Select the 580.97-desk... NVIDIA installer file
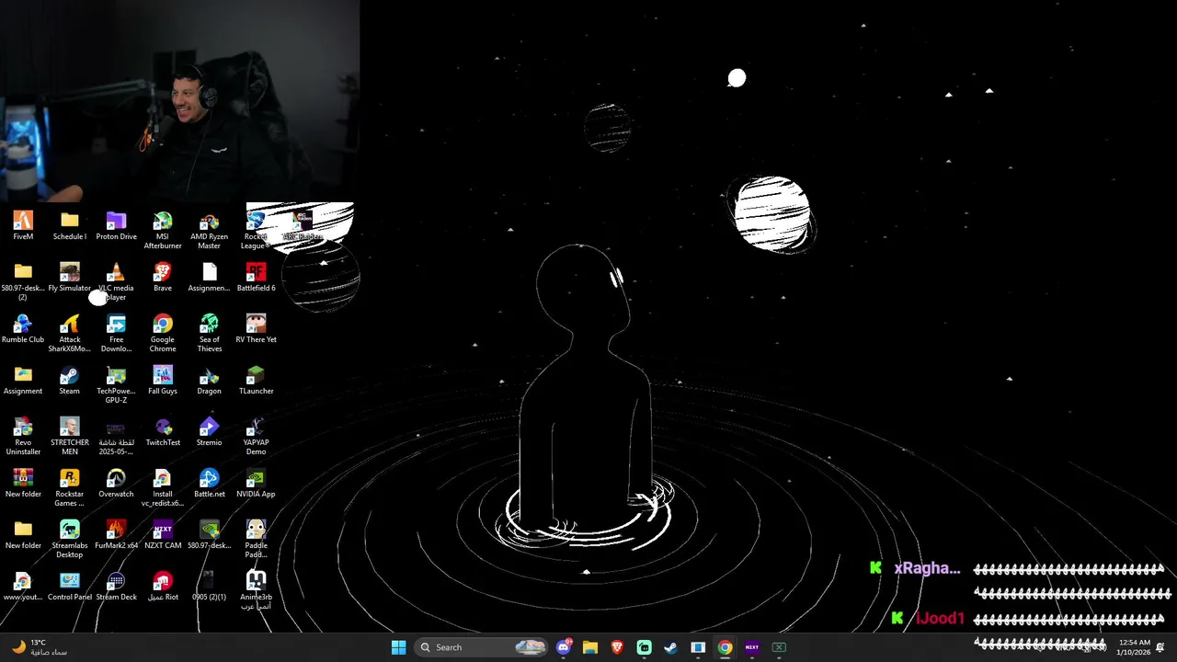This screenshot has height=662, width=1177. pyautogui.click(x=209, y=535)
